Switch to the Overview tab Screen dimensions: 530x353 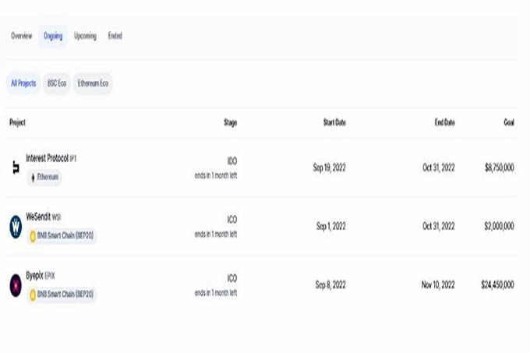(x=22, y=36)
